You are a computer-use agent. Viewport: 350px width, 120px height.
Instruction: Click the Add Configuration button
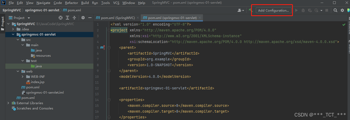274,10
